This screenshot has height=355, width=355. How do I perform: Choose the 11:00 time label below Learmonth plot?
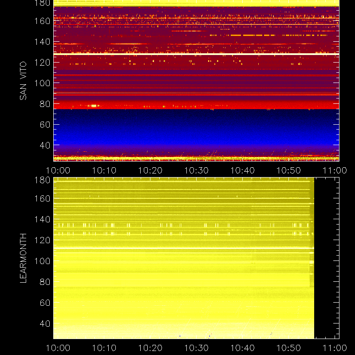pos(335,348)
